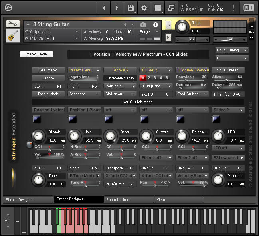
Task: Click the Decay knob
Action: coord(110,136)
